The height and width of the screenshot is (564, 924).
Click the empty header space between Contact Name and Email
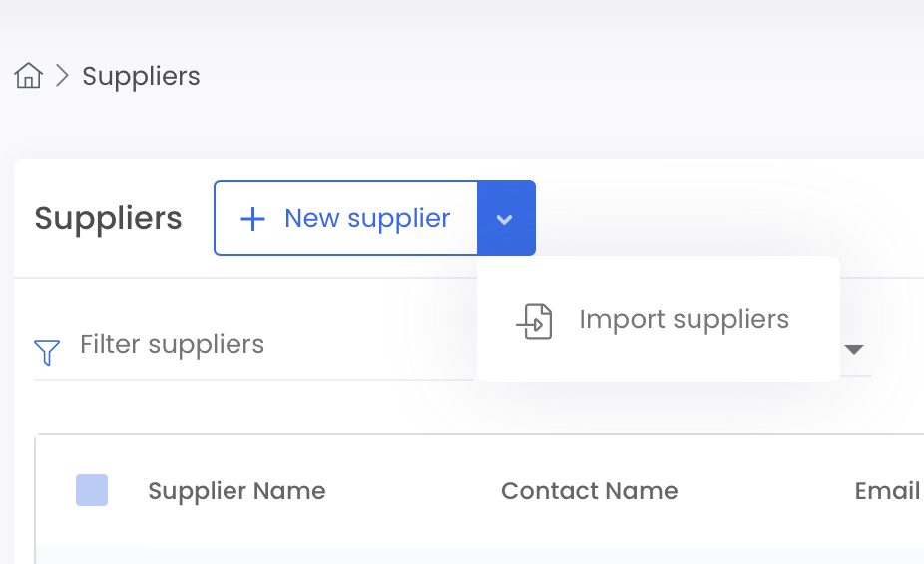[766, 491]
